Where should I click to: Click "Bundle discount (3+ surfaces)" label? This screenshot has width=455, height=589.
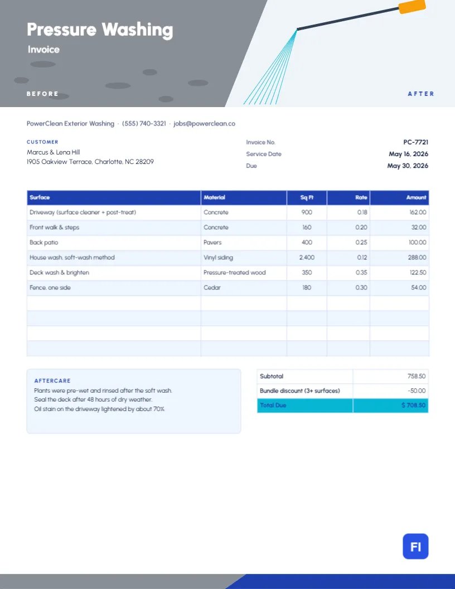299,390
